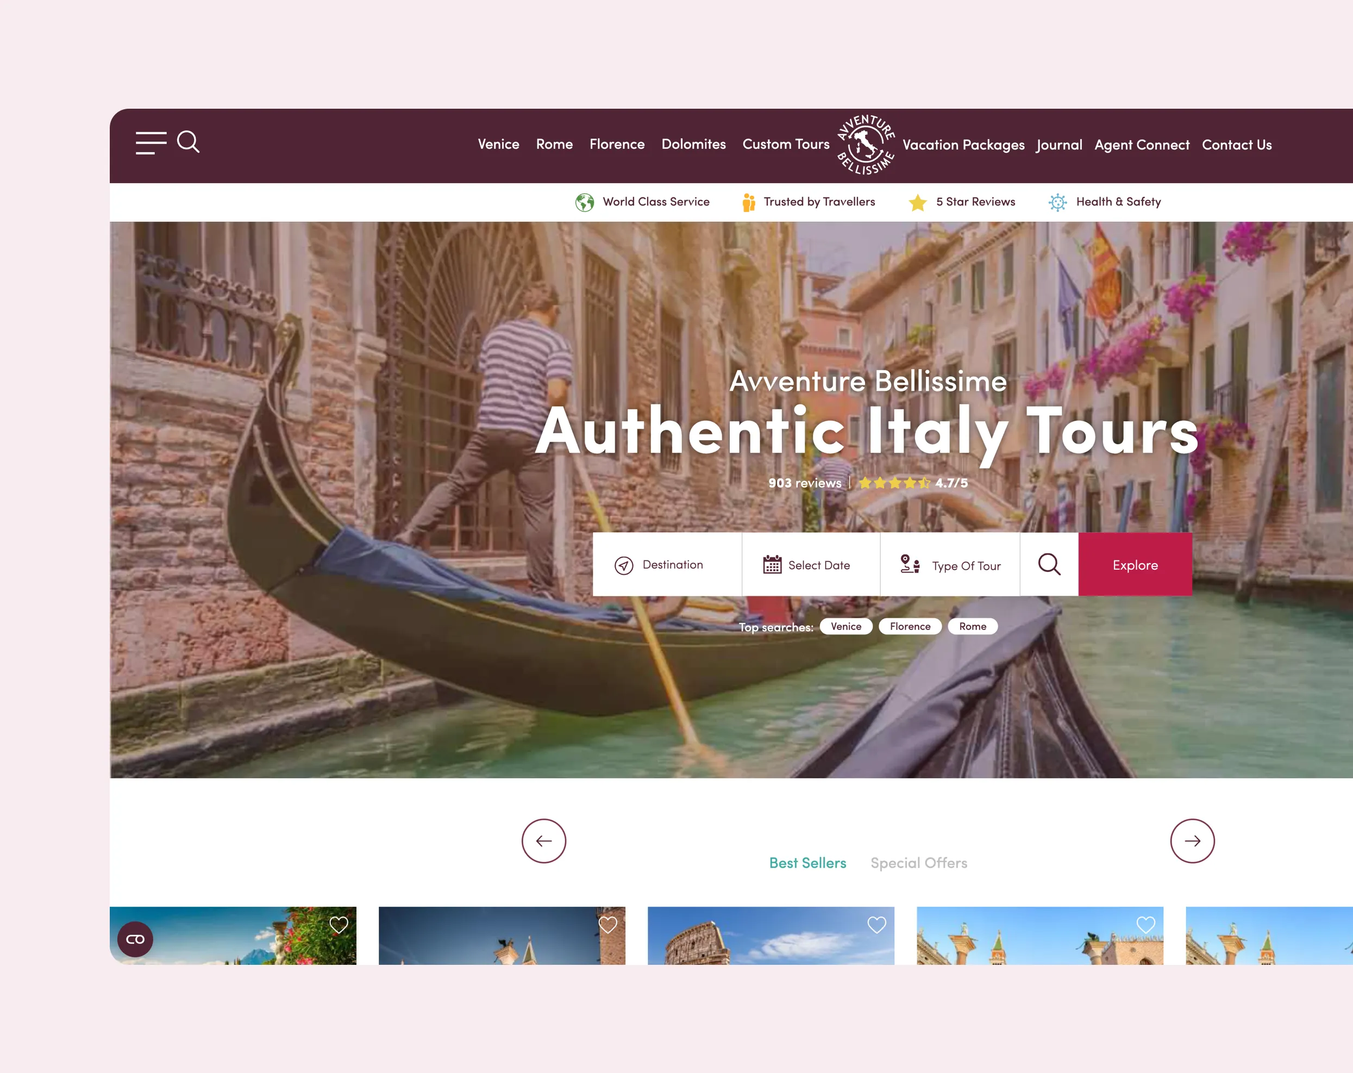Viewport: 1353px width, 1073px height.
Task: Favorite the Colosseum tour card heart
Action: (x=876, y=925)
